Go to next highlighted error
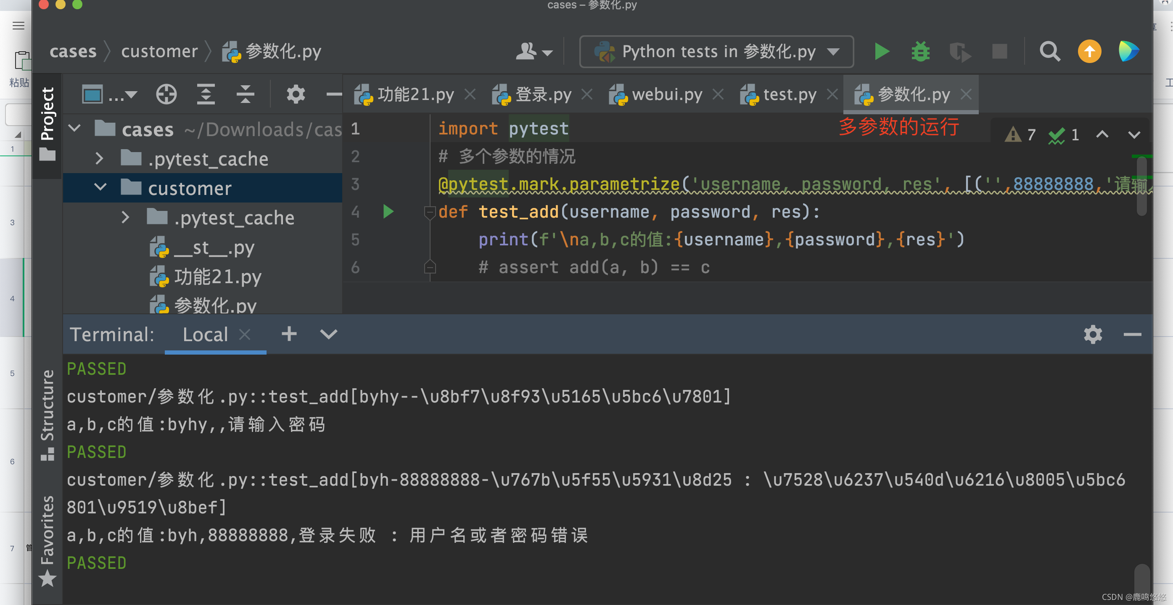This screenshot has height=605, width=1173. (x=1134, y=134)
